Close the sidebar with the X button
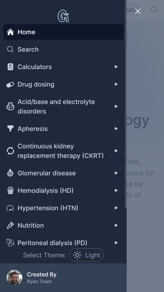Screen dimensions: 164x292 coord(138,11)
